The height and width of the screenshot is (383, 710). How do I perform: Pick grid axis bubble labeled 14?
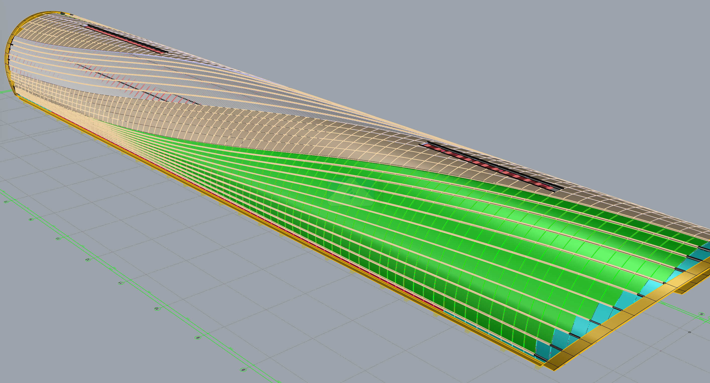pyautogui.click(x=31, y=219)
